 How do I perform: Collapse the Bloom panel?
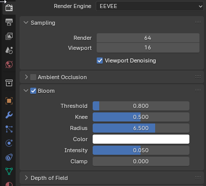click(x=26, y=91)
